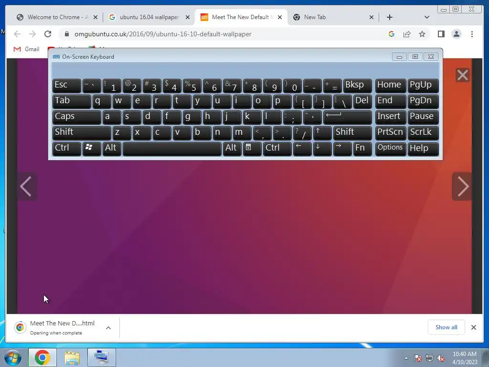Bookmark this page with the star icon

422,34
